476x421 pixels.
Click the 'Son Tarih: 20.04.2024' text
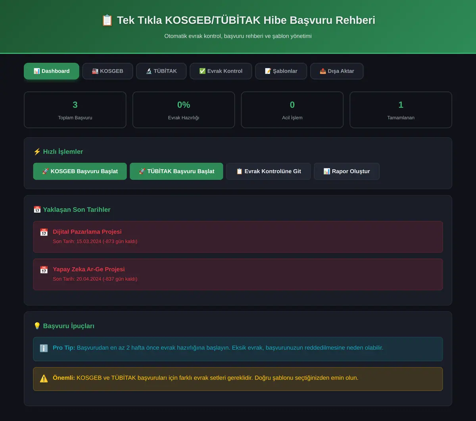pos(77,279)
